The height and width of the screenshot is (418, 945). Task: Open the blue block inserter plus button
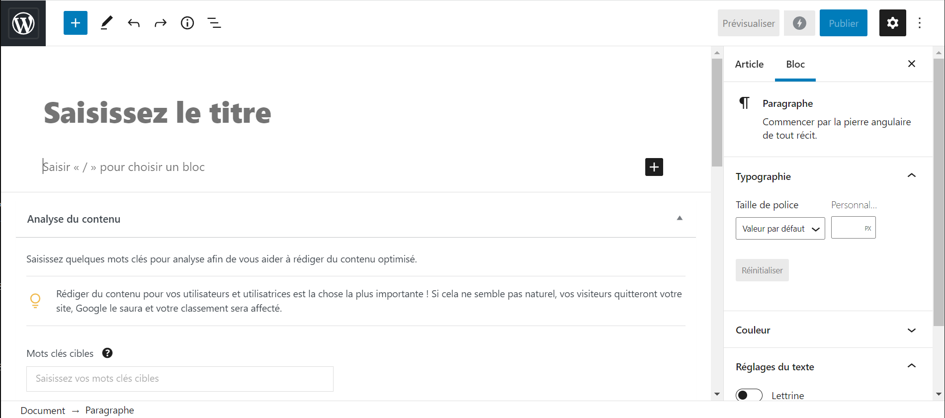[76, 23]
